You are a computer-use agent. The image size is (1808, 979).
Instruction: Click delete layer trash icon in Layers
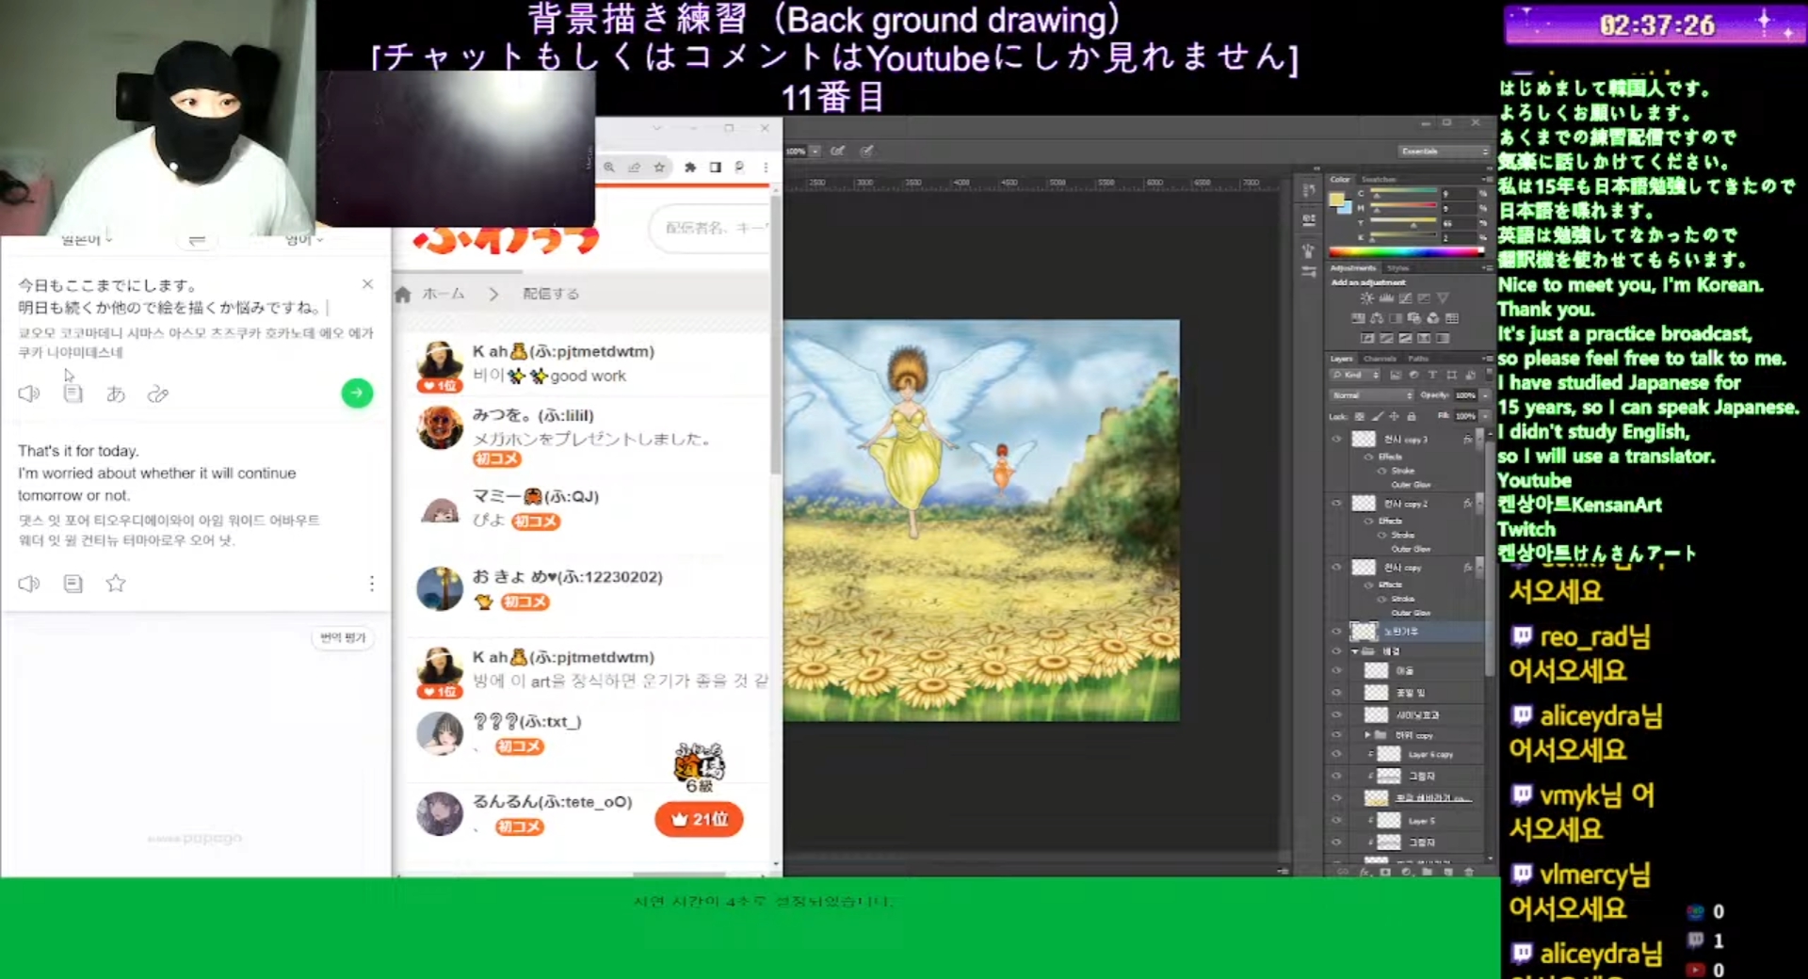tap(1469, 872)
